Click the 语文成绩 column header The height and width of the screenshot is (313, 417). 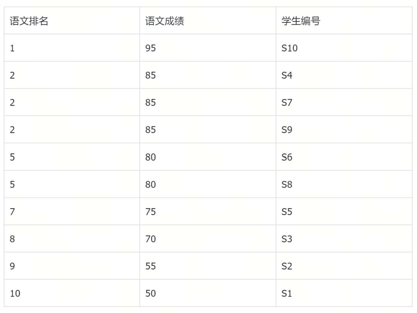point(164,21)
